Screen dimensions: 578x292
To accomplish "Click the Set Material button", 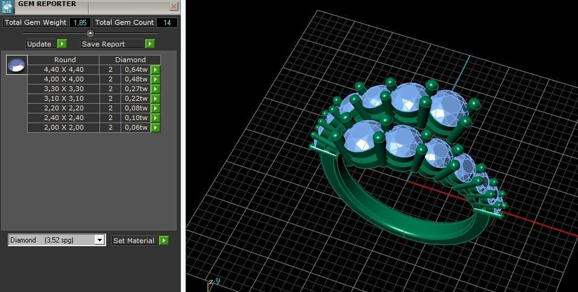I will pos(135,240).
